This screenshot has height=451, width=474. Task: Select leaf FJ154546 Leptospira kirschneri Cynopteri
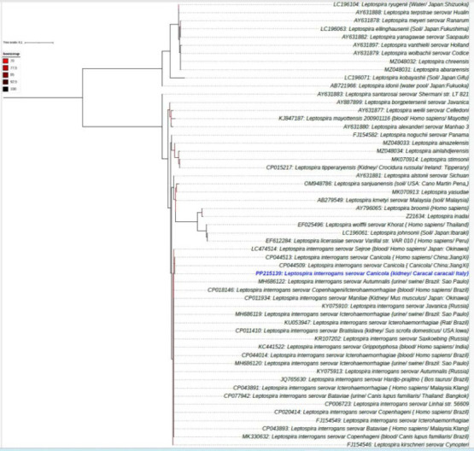pyautogui.click(x=408, y=445)
